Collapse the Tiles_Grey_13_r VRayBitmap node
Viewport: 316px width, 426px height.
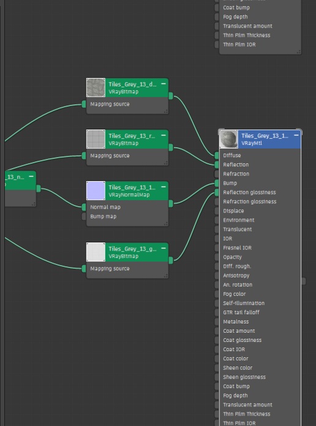point(164,135)
